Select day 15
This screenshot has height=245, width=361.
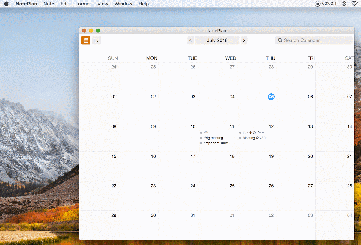[114, 156]
